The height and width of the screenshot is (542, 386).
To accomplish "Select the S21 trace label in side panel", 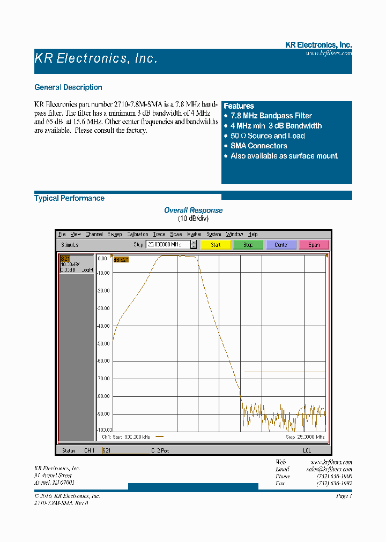I will [65, 259].
